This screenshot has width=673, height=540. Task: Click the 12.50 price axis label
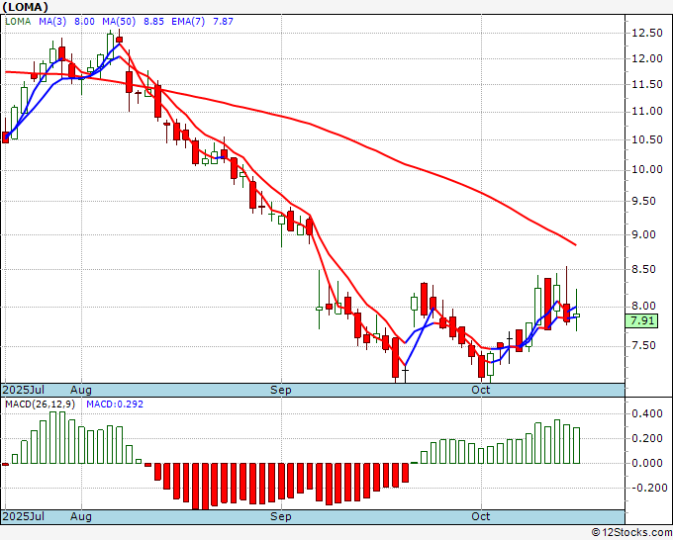(647, 33)
